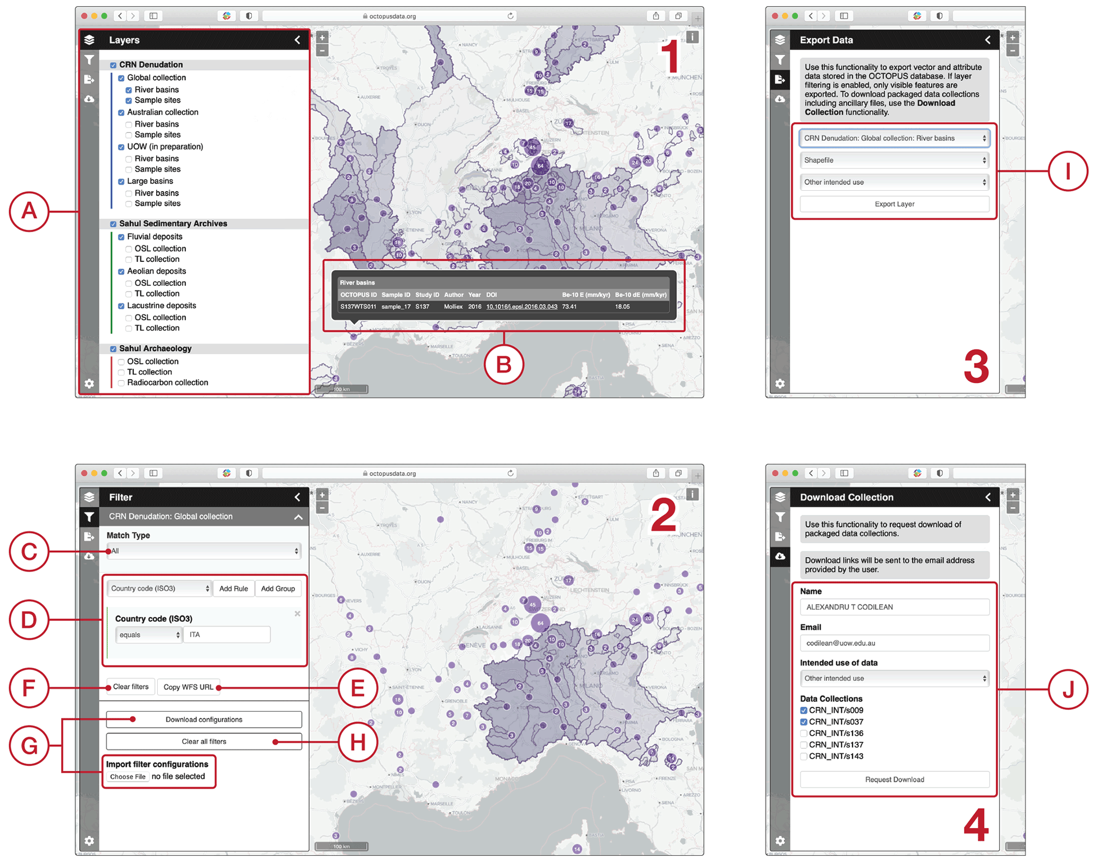
Task: Open the filter funnel icon in Layers sidebar
Action: tap(89, 60)
